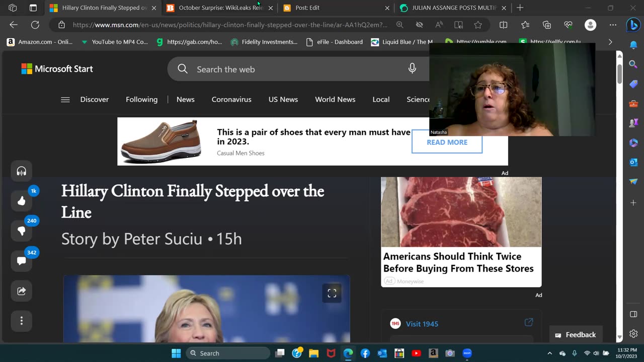Viewport: 644px width, 362px height.
Task: Open the Edge sidebar Outlook icon
Action: pyautogui.click(x=633, y=162)
